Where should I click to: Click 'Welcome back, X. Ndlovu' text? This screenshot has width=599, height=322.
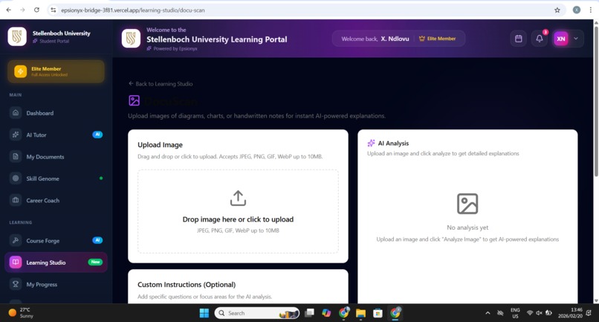[x=375, y=39]
